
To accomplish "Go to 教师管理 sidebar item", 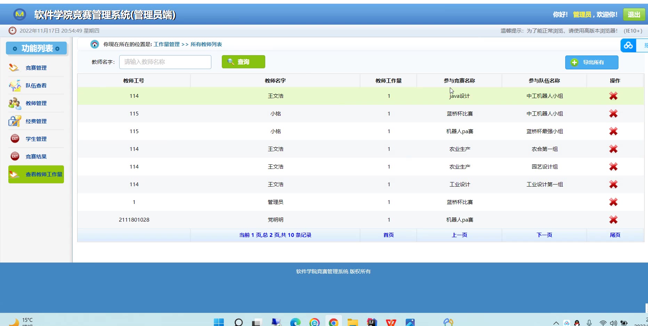I will click(36, 103).
